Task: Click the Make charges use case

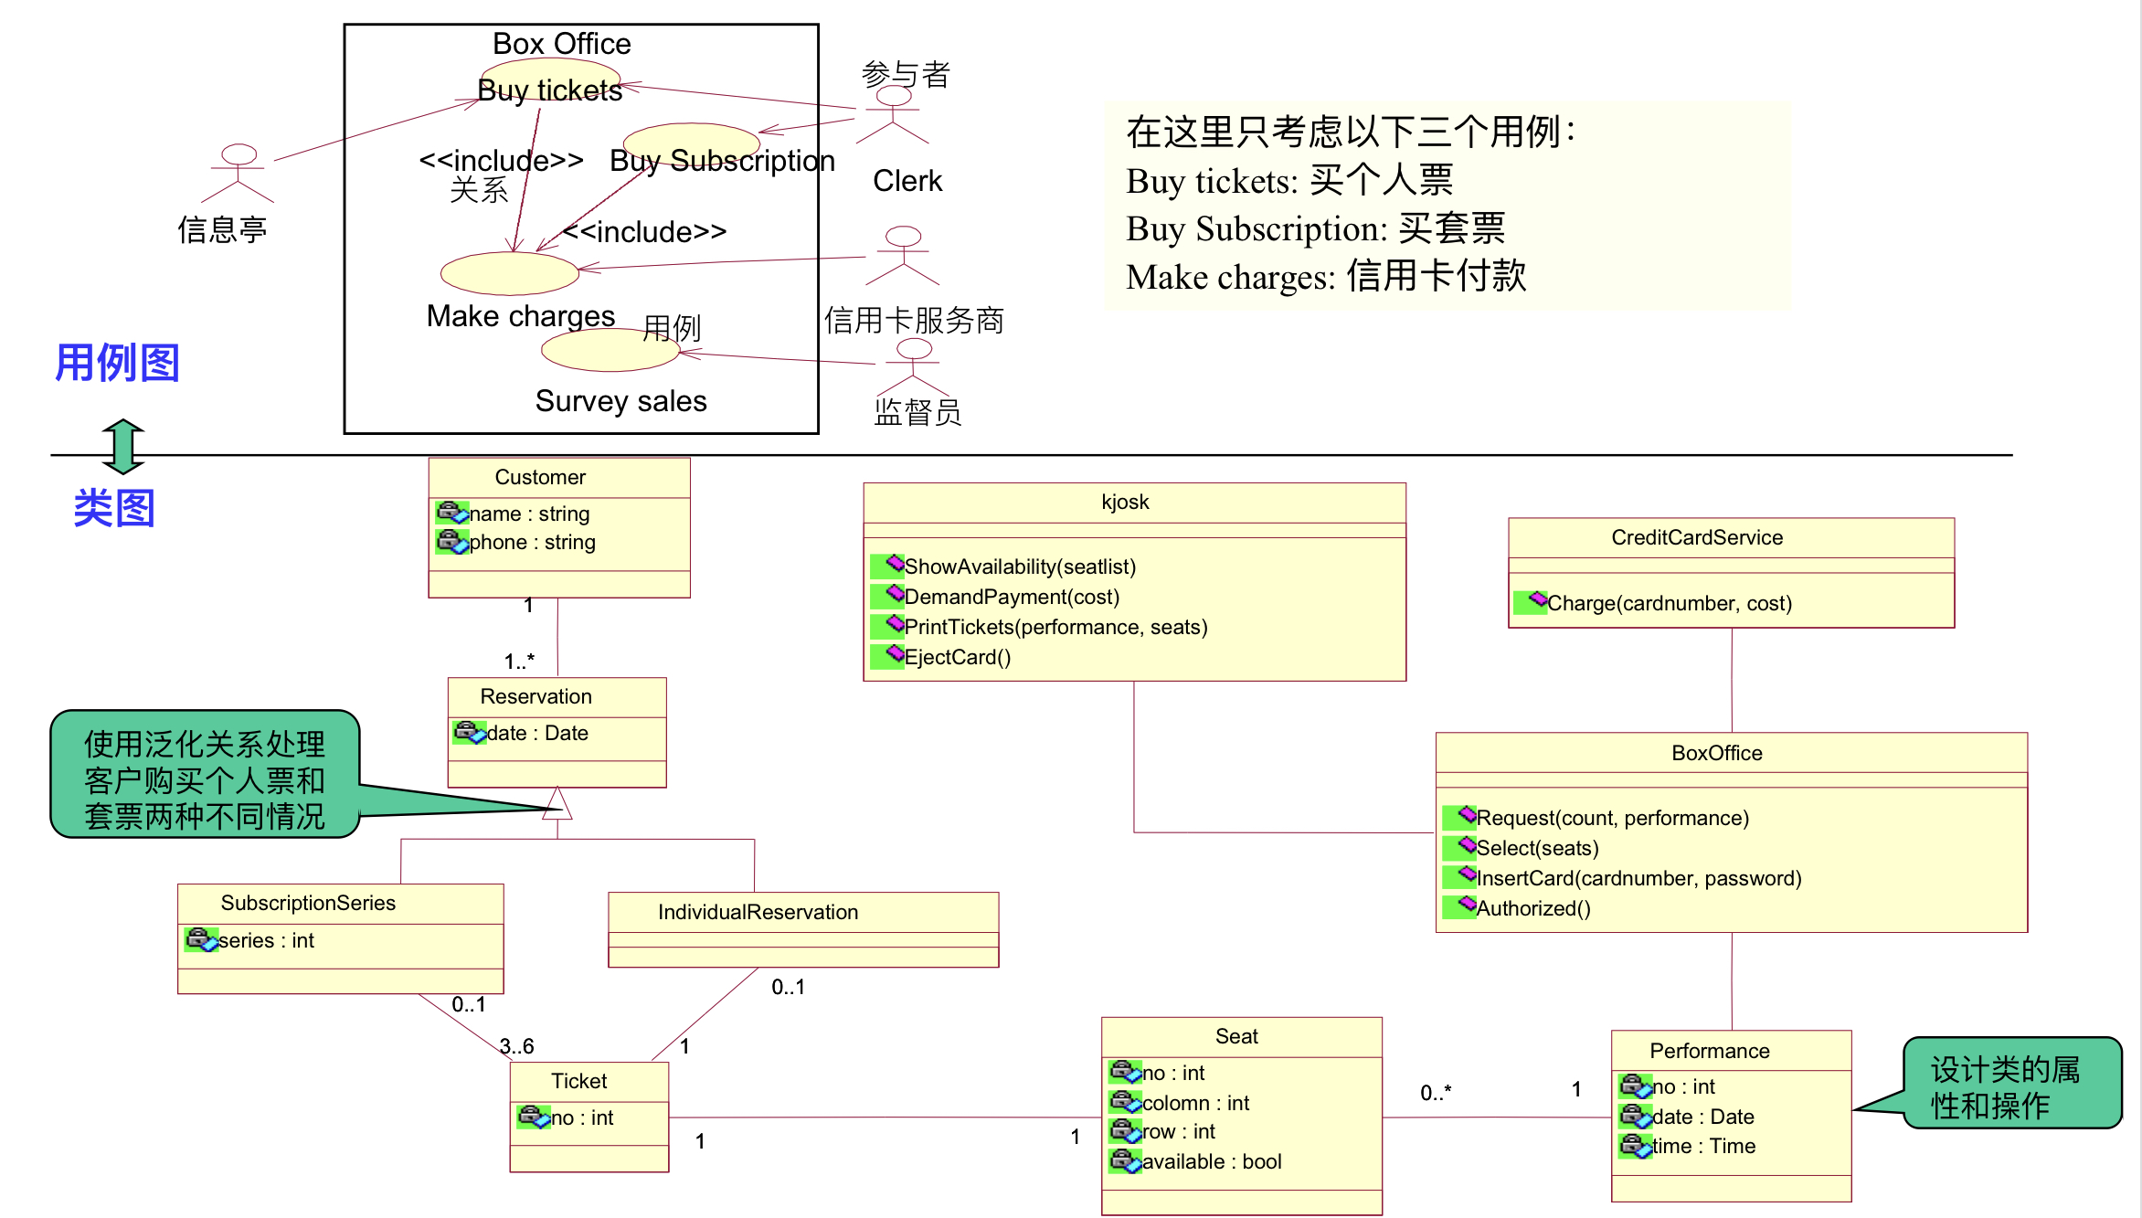Action: pyautogui.click(x=508, y=271)
